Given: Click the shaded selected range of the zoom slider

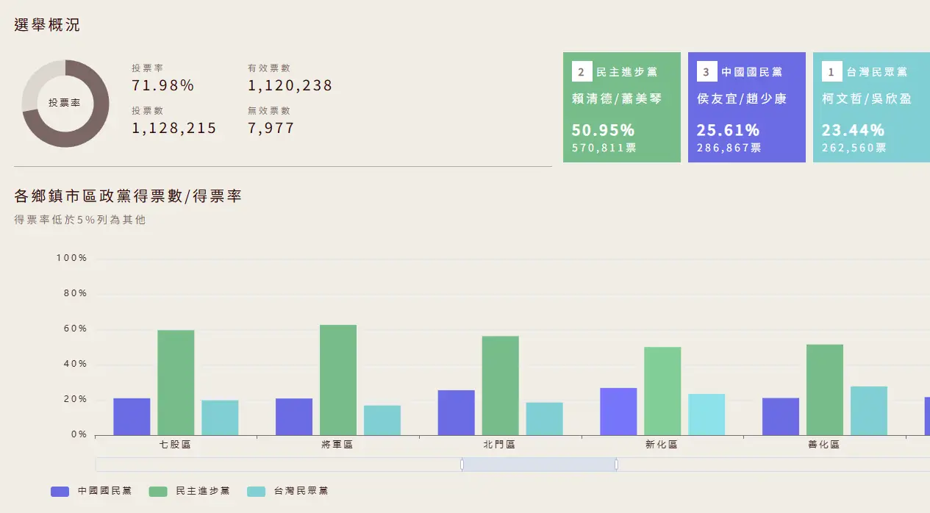Looking at the screenshot, I should (x=539, y=464).
